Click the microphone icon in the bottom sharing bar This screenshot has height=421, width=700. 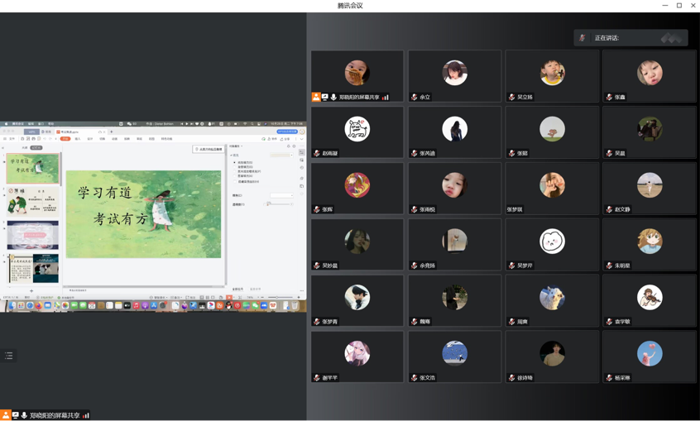click(x=24, y=415)
